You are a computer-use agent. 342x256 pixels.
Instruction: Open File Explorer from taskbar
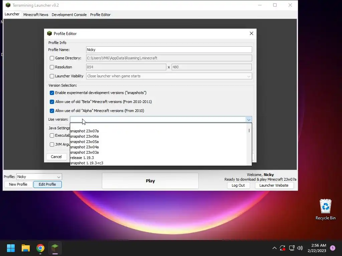pos(25,248)
